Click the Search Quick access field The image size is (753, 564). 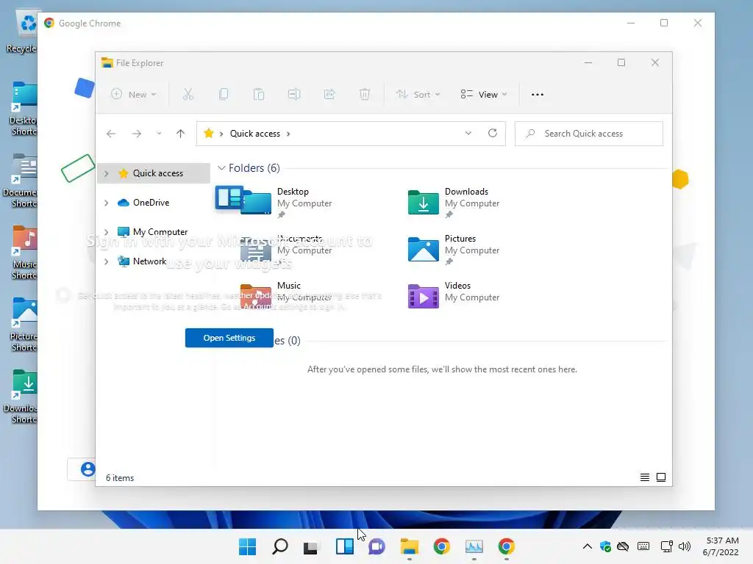[589, 134]
